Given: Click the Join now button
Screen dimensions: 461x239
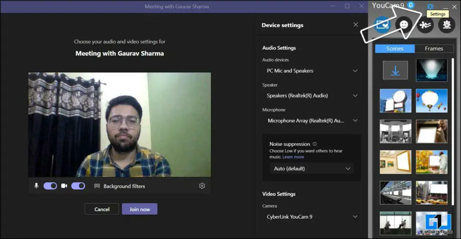Looking at the screenshot, I should pyautogui.click(x=140, y=209).
